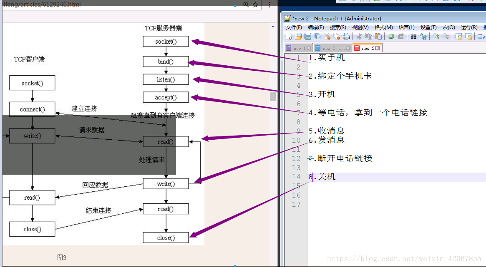This screenshot has width=486, height=267.
Task: Open the Replace dialog icon
Action: point(423,37)
